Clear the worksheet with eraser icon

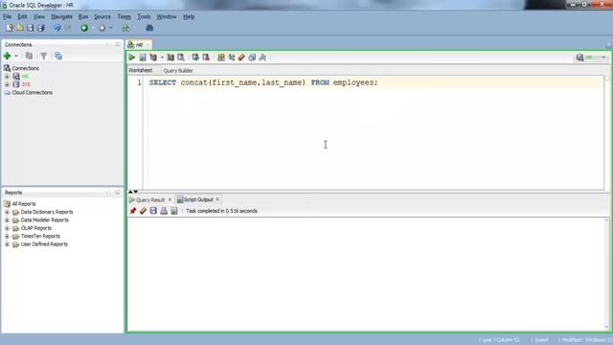[x=241, y=57]
